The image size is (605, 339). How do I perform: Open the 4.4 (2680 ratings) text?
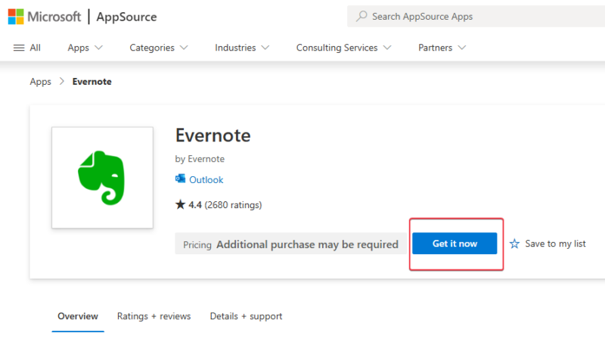(x=225, y=204)
